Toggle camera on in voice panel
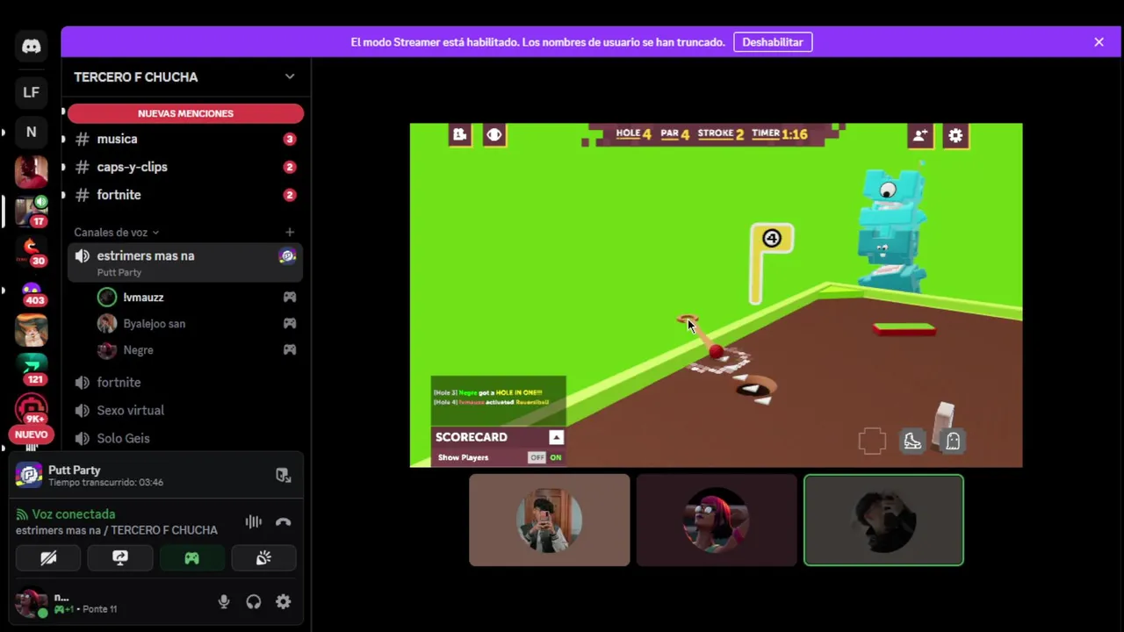This screenshot has height=632, width=1124. [x=48, y=557]
